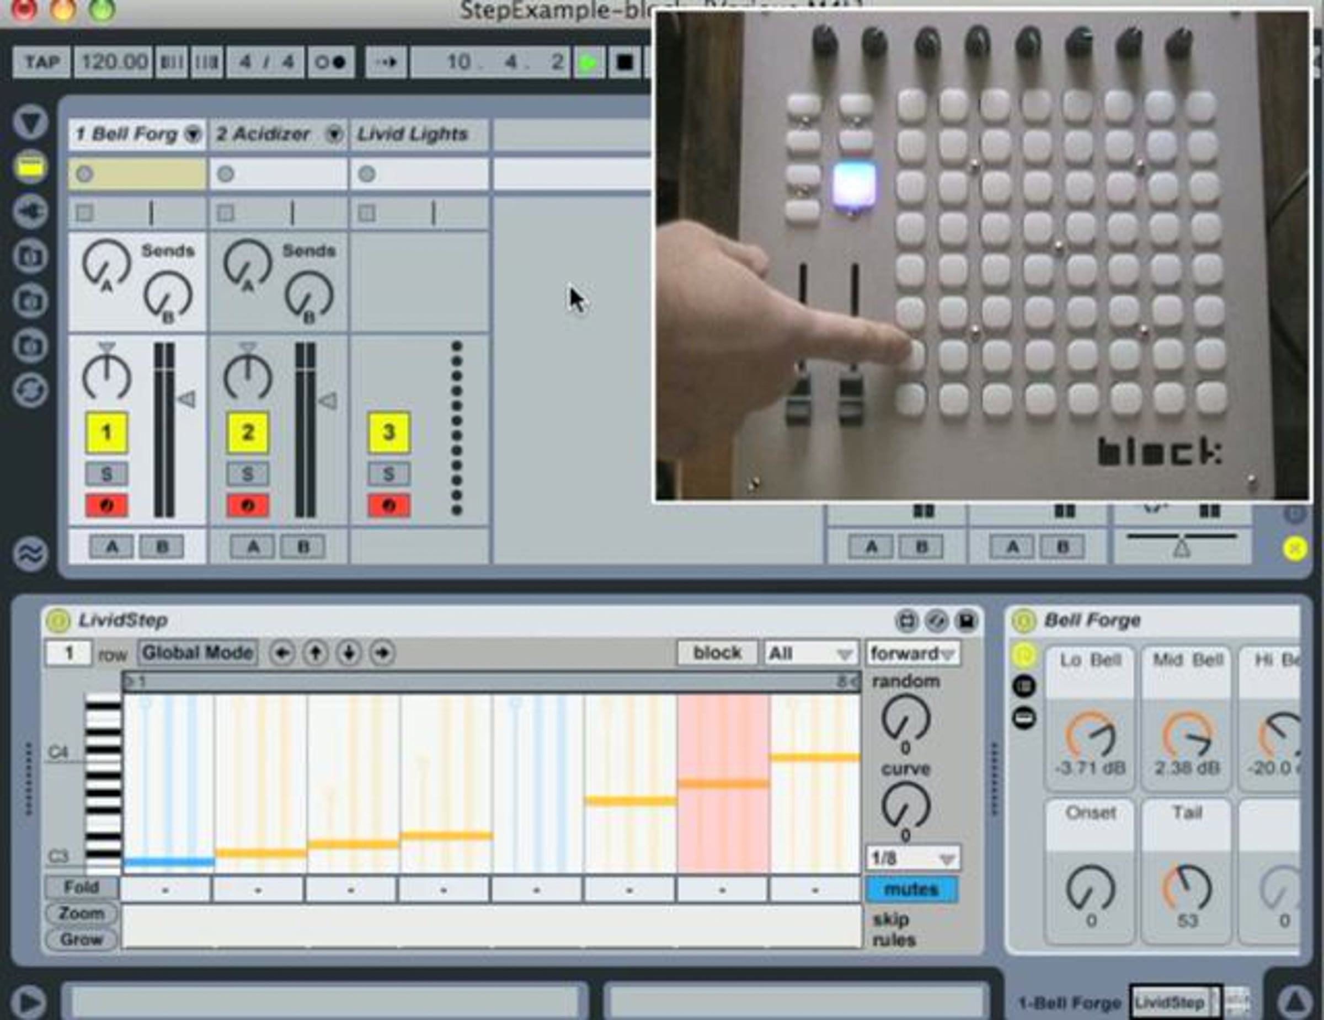The image size is (1324, 1020).
Task: Shift LividStep pattern left with arrow
Action: (x=282, y=653)
